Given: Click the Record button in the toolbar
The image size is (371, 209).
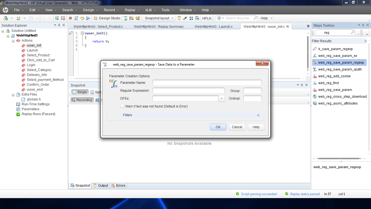Looking at the screenshot, I should 70,18.
